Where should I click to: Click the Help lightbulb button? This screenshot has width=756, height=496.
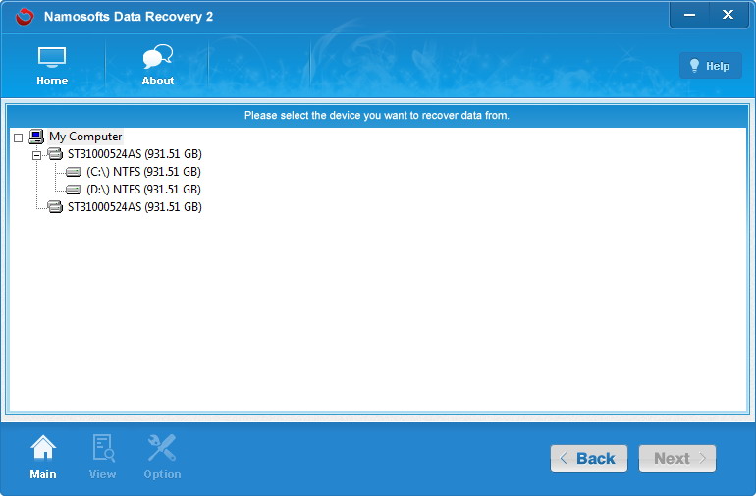pyautogui.click(x=710, y=66)
